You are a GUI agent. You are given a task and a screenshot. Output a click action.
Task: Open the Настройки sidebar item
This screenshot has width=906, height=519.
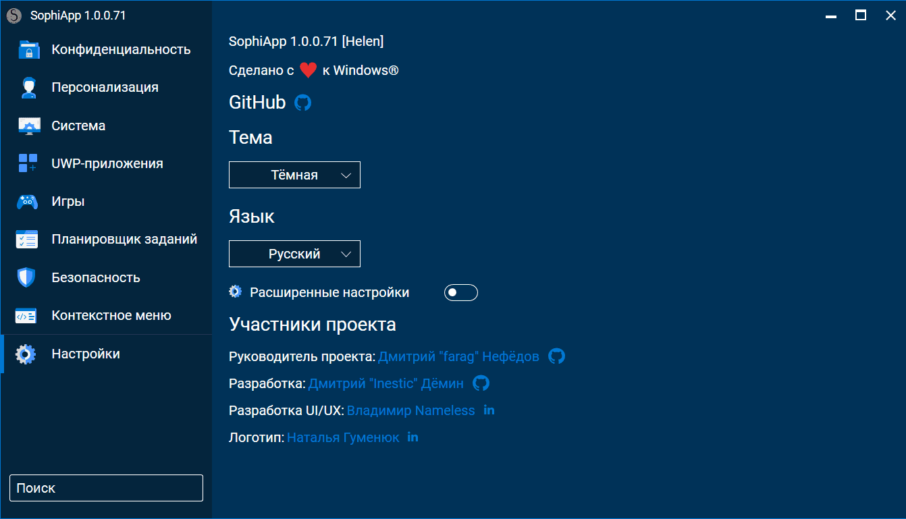(106, 354)
